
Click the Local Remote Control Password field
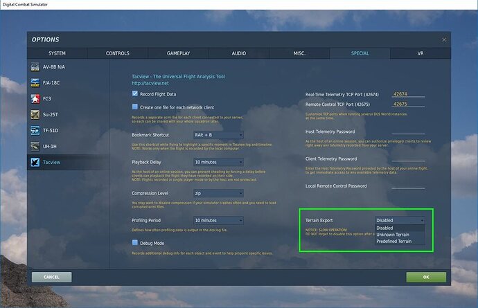[408, 185]
